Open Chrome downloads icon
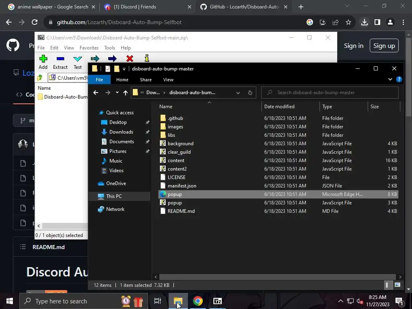Screen dimensions: 412x309 364,23
